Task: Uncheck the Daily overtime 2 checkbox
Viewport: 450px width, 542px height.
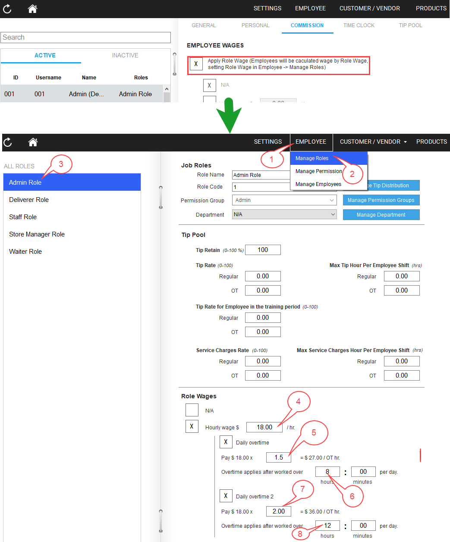Action: pos(226,495)
